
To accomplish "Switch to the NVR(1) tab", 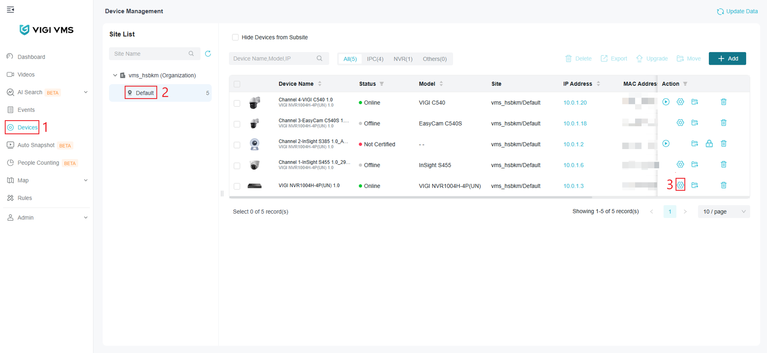I will pyautogui.click(x=403, y=59).
